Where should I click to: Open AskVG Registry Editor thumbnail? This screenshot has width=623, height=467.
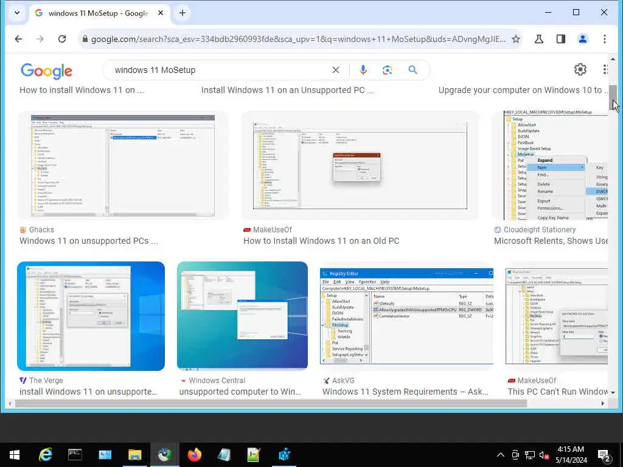(407, 316)
